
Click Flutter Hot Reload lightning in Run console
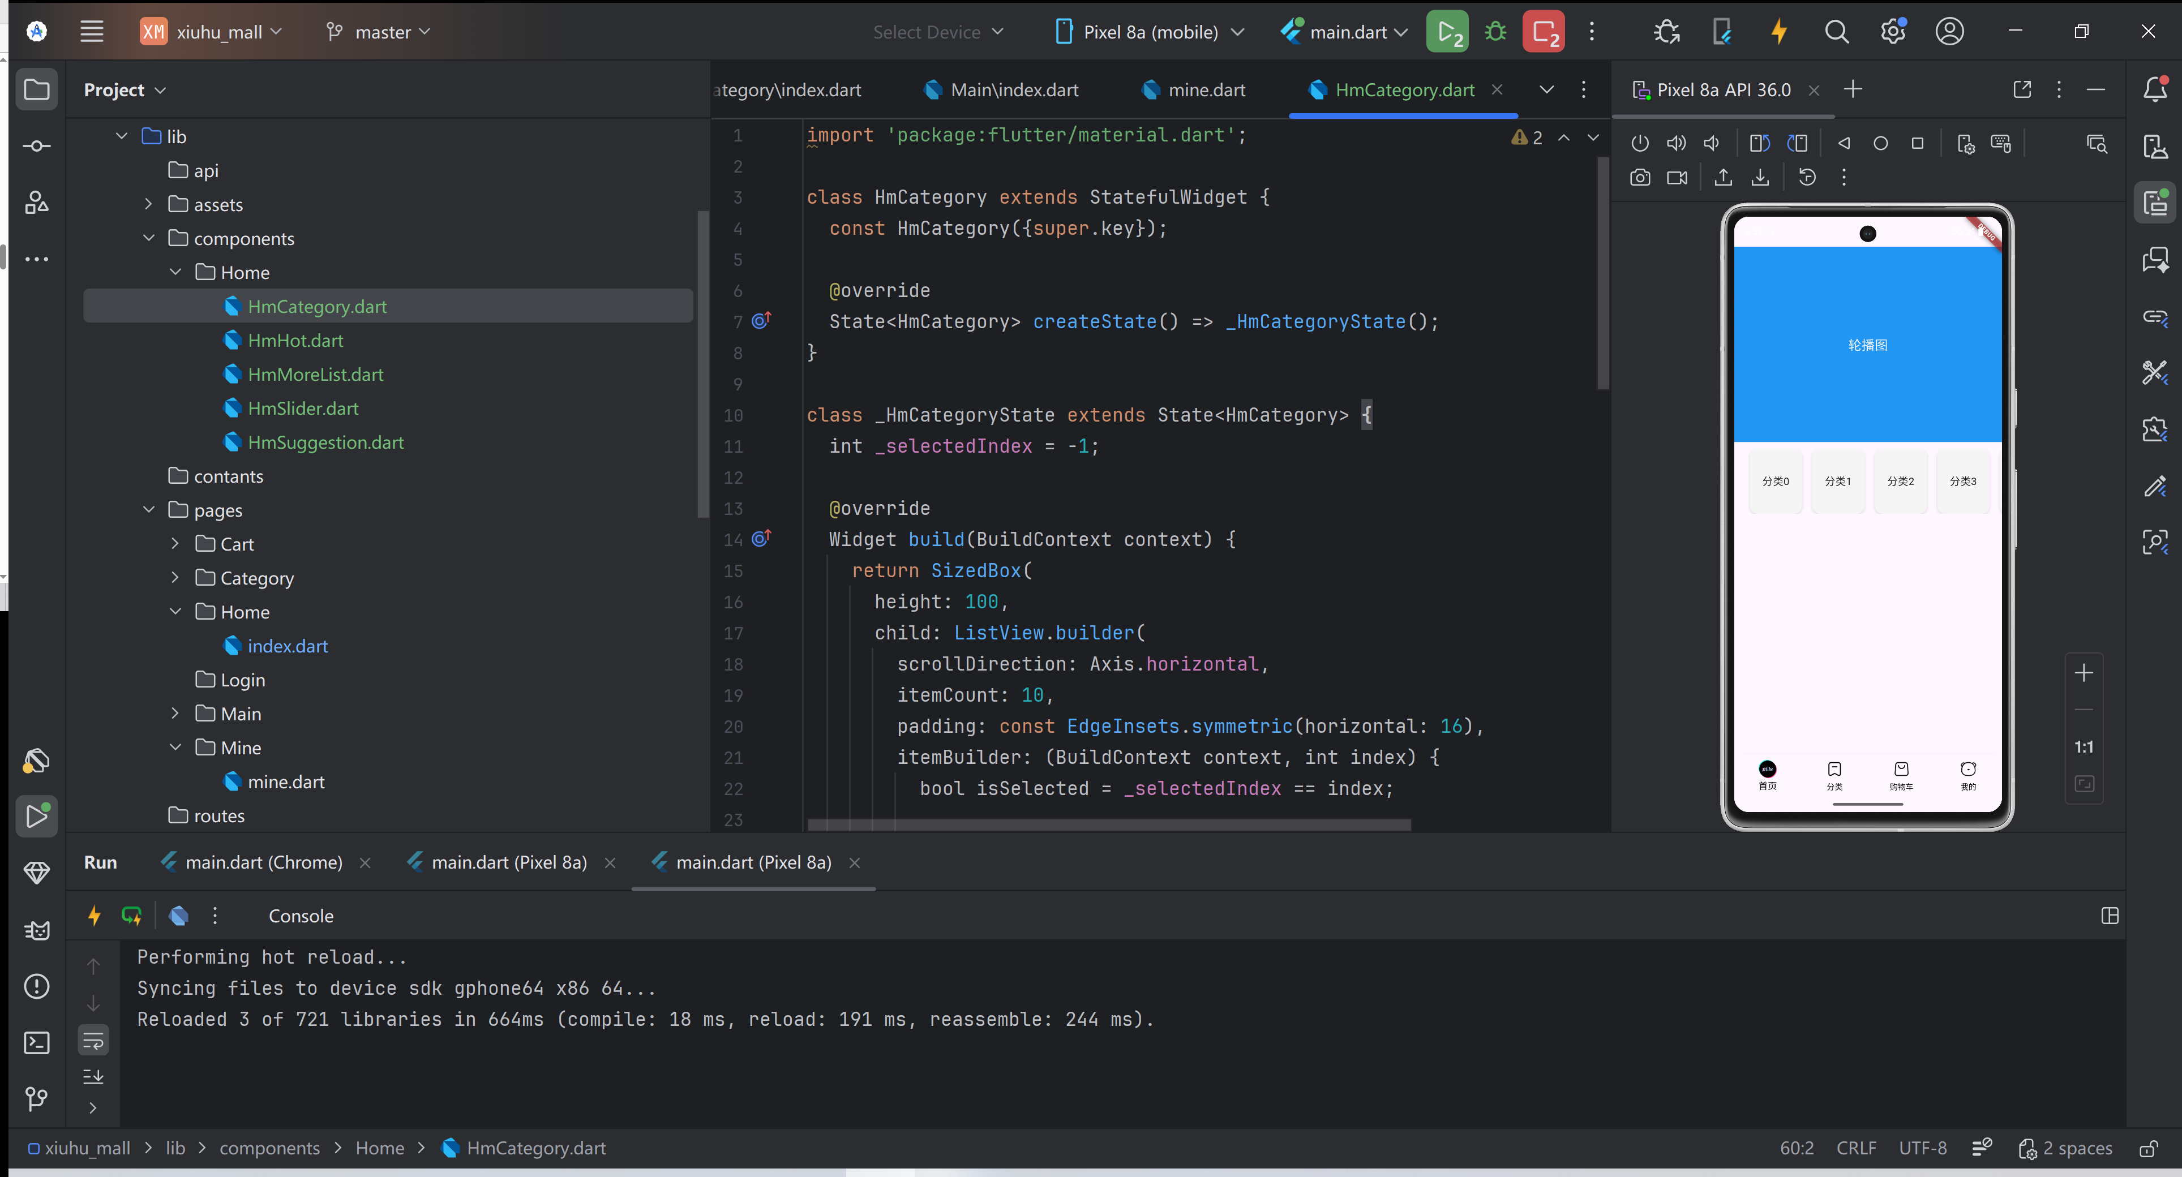coord(94,916)
